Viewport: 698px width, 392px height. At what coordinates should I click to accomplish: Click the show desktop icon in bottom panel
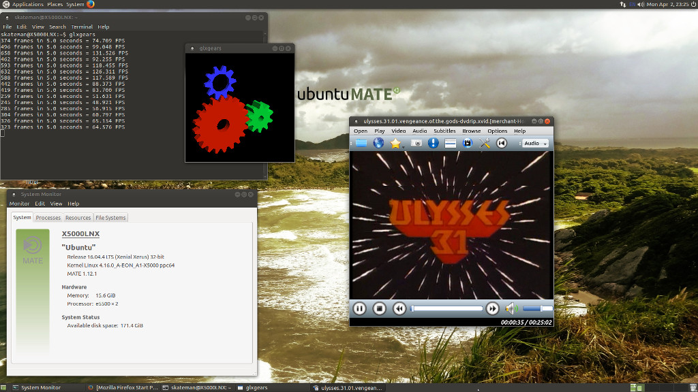coord(3,387)
